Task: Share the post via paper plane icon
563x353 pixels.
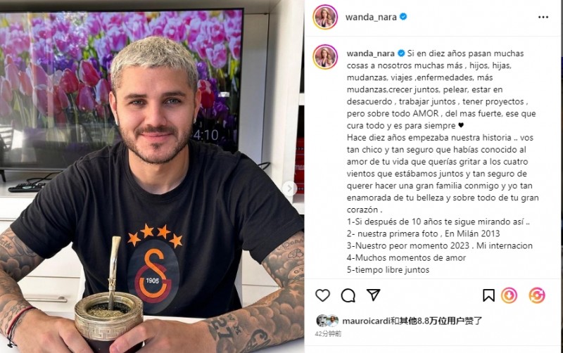Action: click(374, 295)
